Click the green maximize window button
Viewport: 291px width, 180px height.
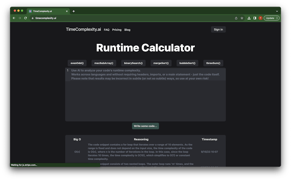[22, 11]
